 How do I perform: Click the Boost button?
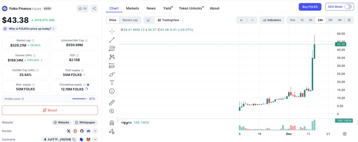click(50, 110)
